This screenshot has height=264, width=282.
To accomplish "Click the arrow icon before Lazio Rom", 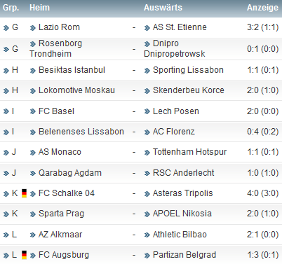I will coord(33,28).
